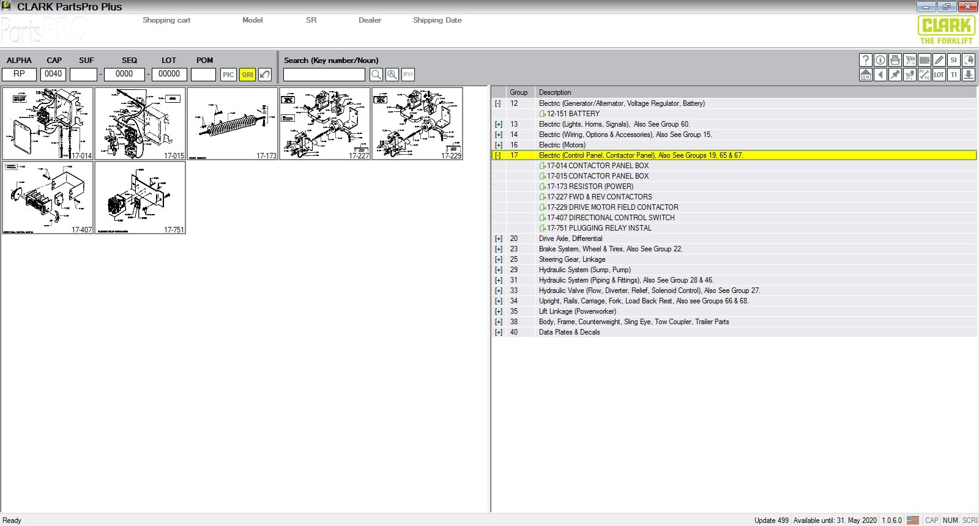Click the undo curved arrow icon

click(265, 75)
